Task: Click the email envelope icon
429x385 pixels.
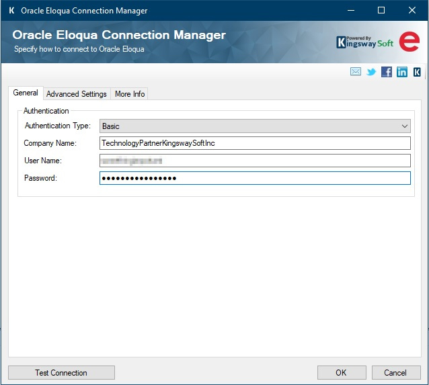Action: (x=356, y=72)
